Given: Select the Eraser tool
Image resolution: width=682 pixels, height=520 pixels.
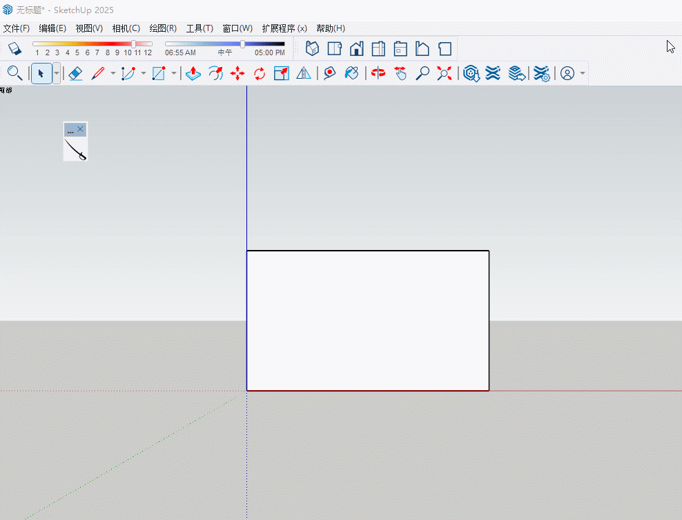Looking at the screenshot, I should 76,73.
